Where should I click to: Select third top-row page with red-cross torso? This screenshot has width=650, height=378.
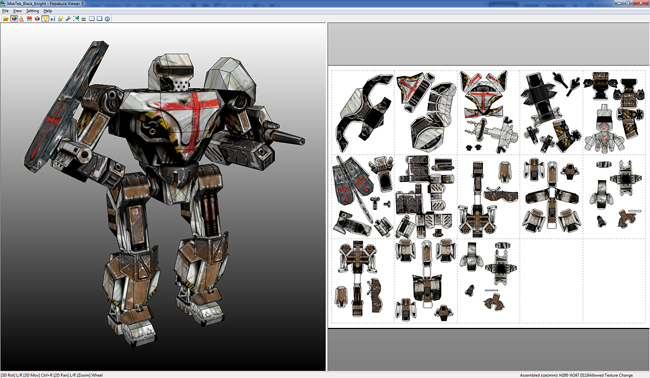[488, 112]
